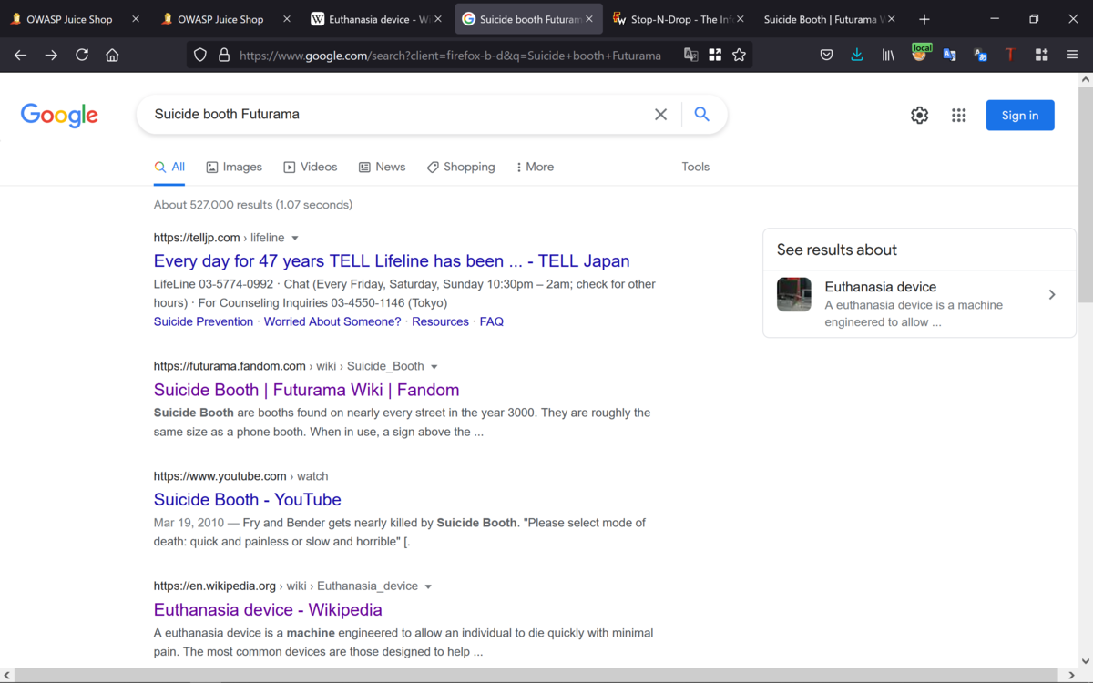The image size is (1093, 683).
Task: Open the Resources sitelink
Action: coord(440,321)
